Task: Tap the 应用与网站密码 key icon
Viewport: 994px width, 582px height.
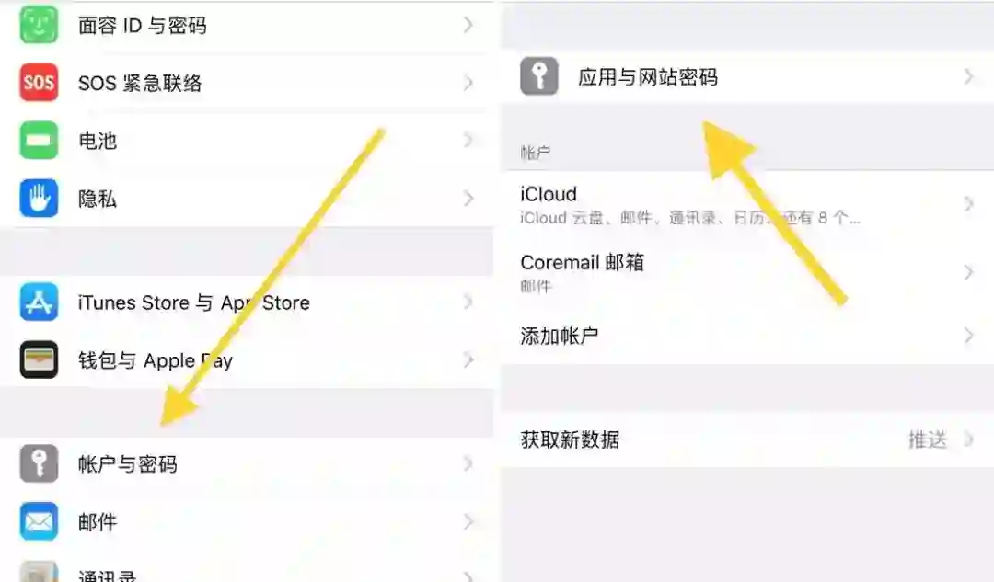Action: (x=539, y=76)
